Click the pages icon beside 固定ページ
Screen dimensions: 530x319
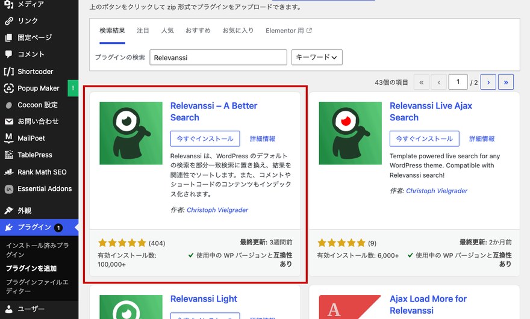pos(9,37)
